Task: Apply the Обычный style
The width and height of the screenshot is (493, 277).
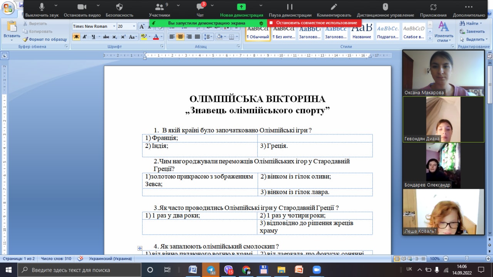Action: tap(258, 32)
